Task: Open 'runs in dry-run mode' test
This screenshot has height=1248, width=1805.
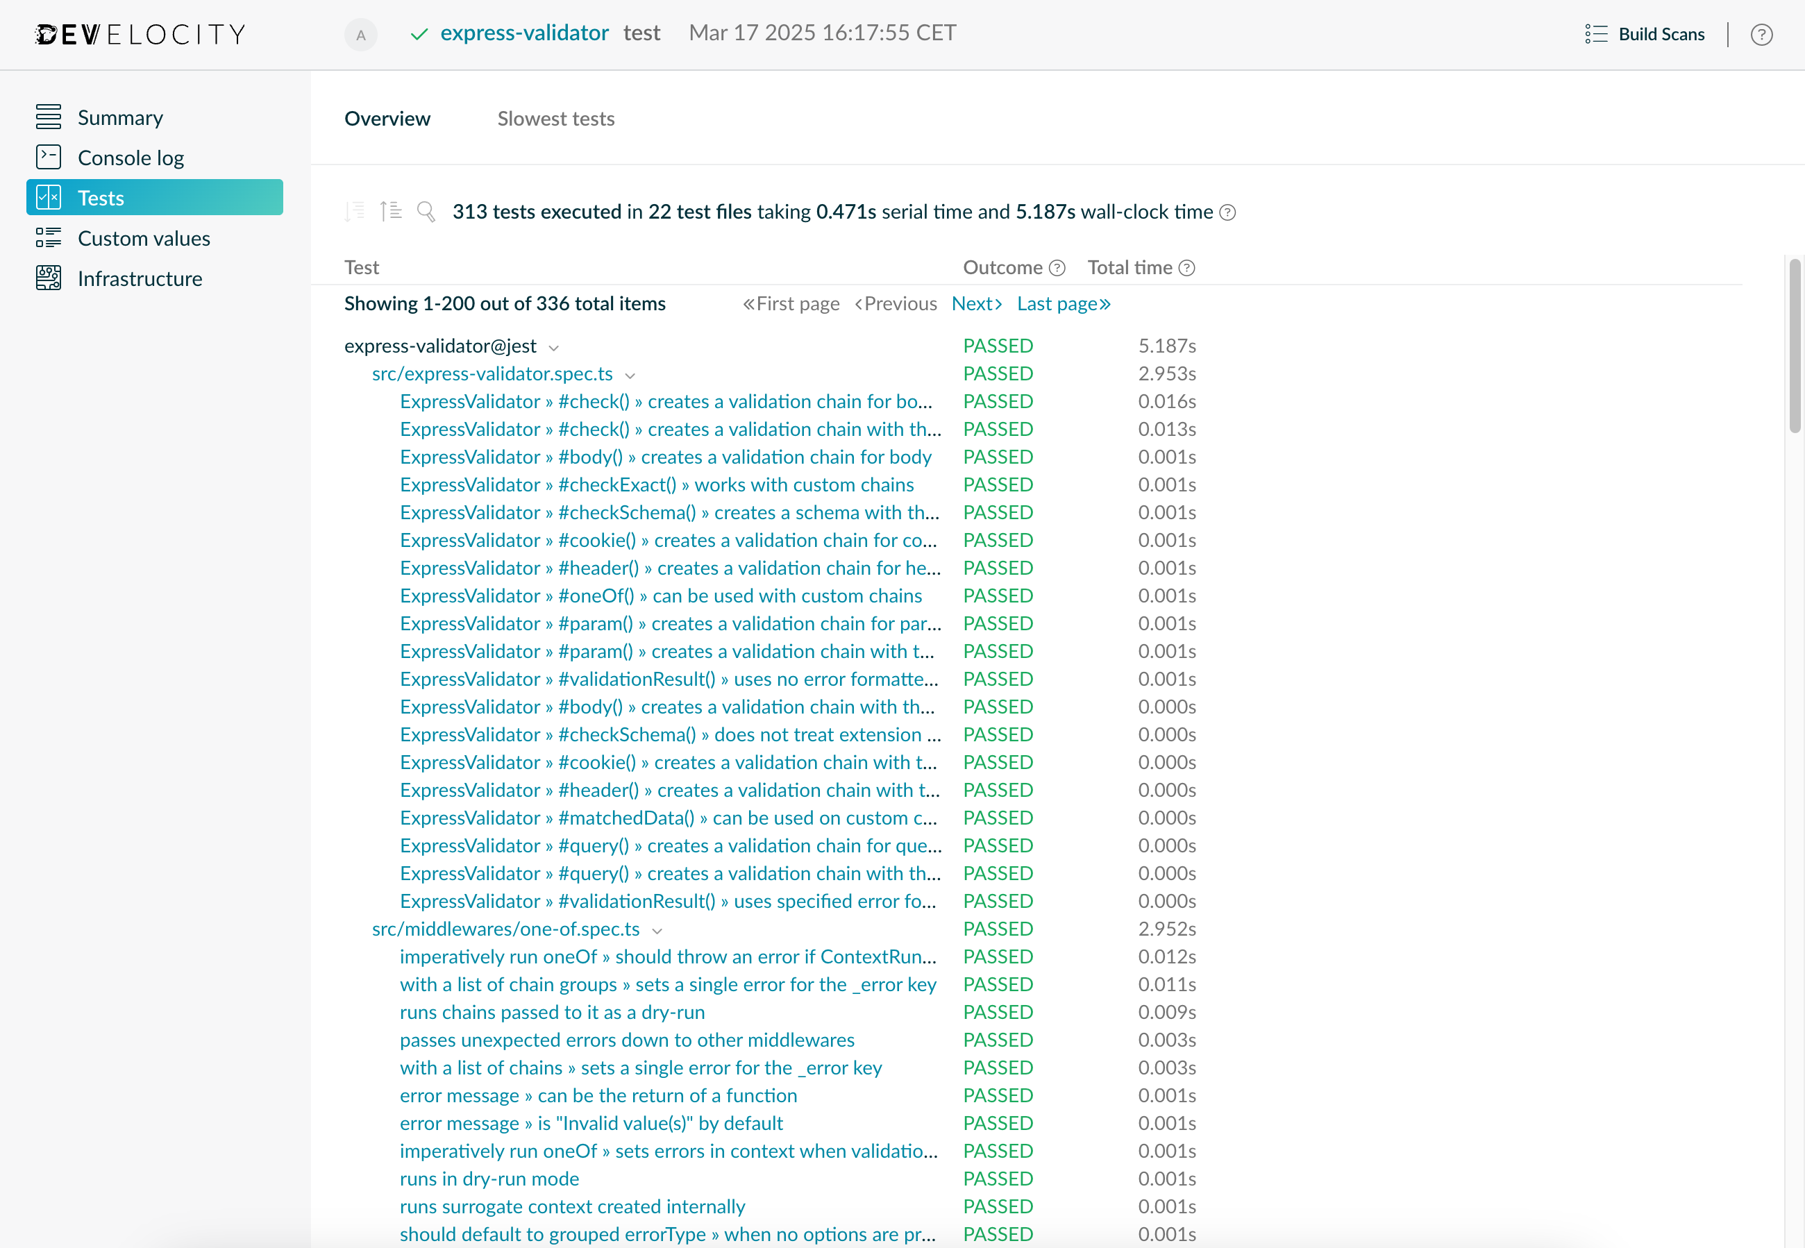Action: tap(489, 1179)
